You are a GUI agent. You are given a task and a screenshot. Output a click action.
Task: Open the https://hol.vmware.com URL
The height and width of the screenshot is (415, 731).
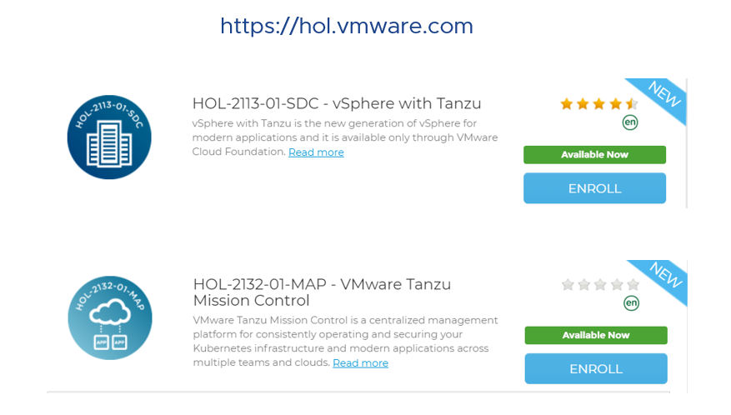tap(347, 26)
